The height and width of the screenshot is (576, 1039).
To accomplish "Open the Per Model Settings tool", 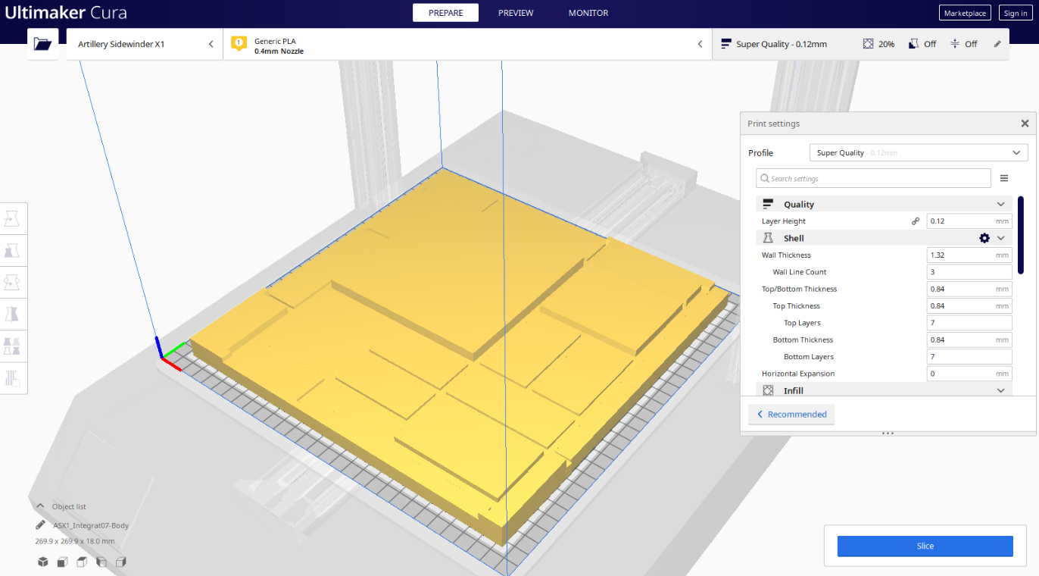I will click(12, 346).
